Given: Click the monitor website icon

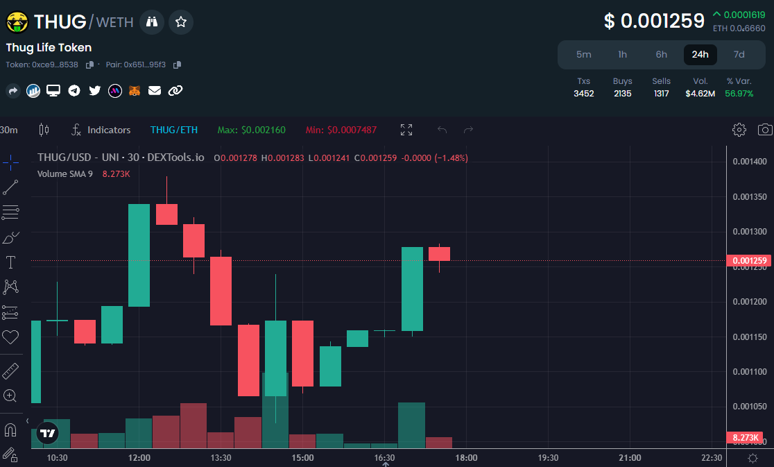Looking at the screenshot, I should [53, 91].
